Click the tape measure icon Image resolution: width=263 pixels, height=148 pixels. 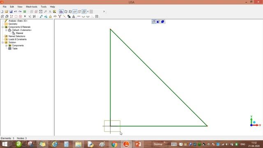55,12
